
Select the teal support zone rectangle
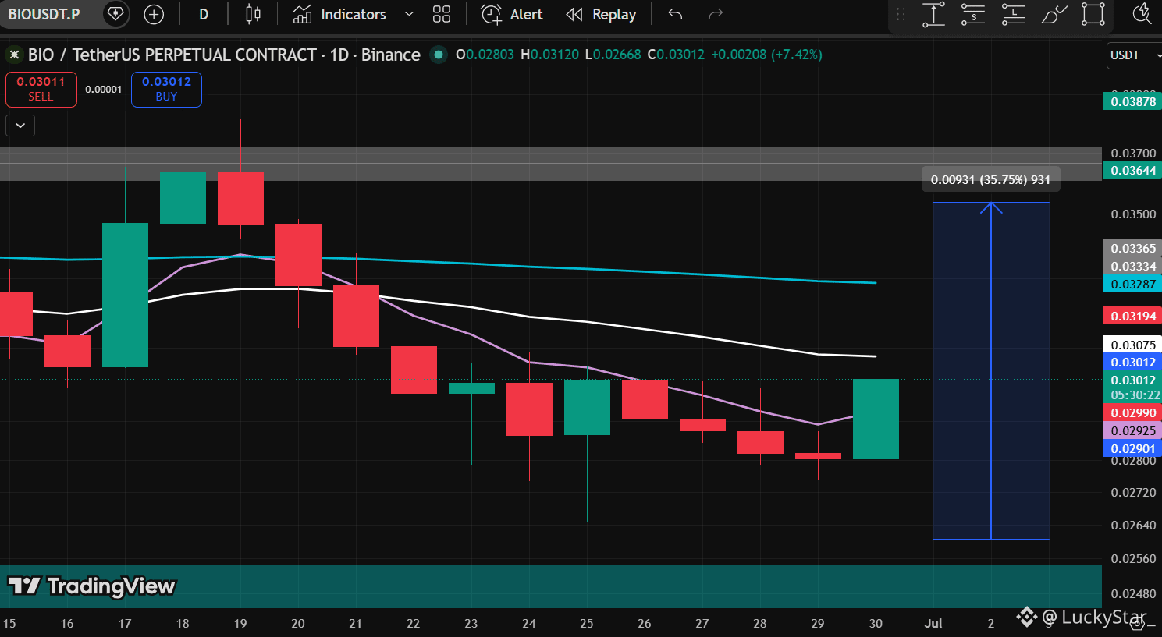tap(550, 586)
